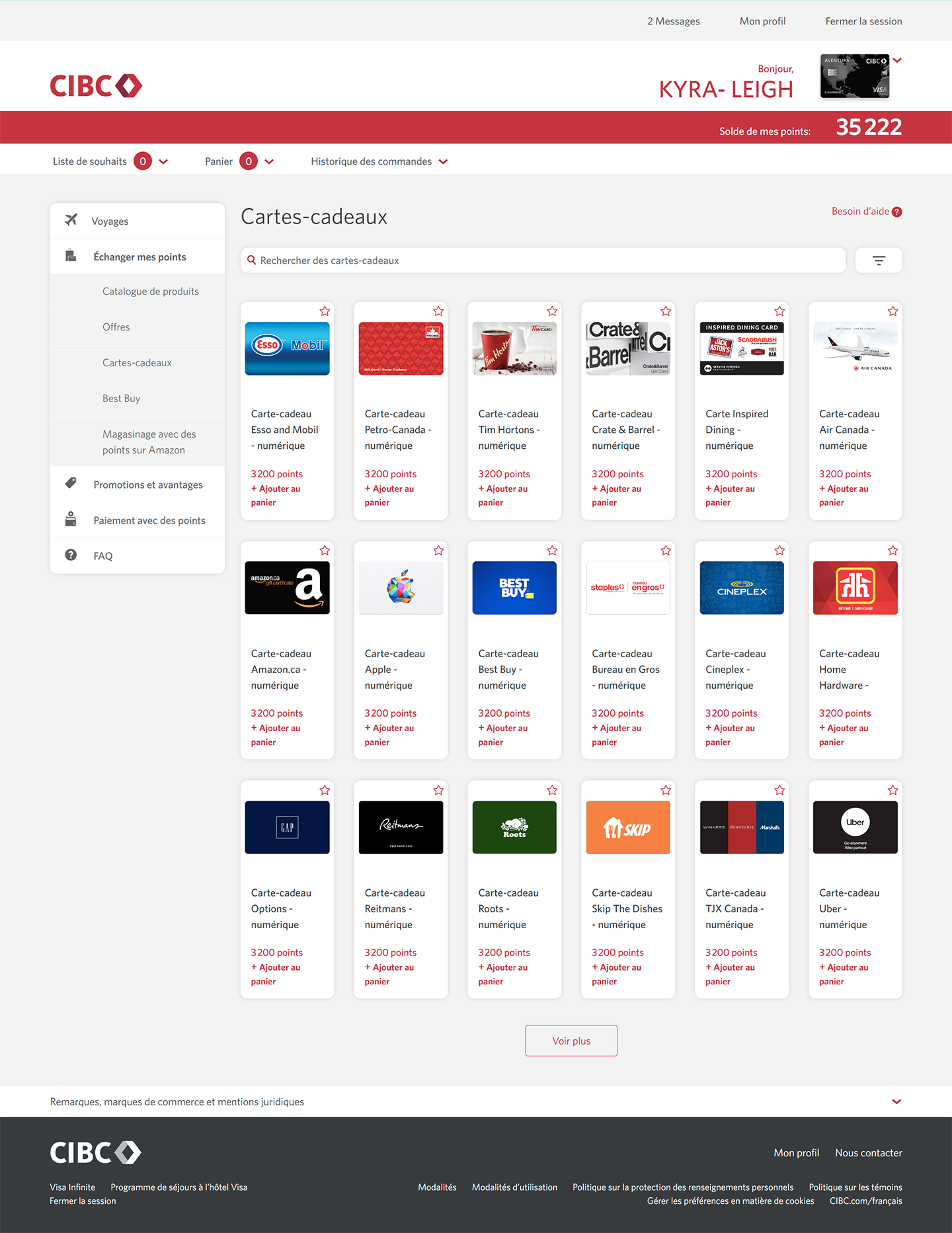Open Catalogue de produits in sidebar
This screenshot has width=952, height=1233.
pos(151,292)
